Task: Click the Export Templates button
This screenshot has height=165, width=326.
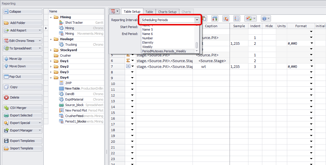Action: (23, 141)
